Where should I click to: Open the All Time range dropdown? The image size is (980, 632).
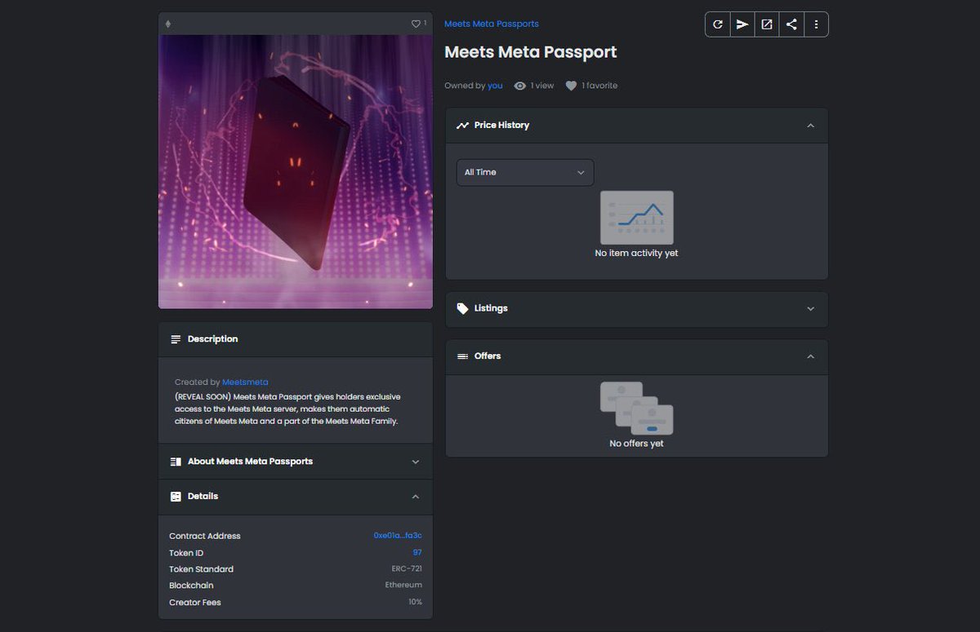pyautogui.click(x=525, y=172)
